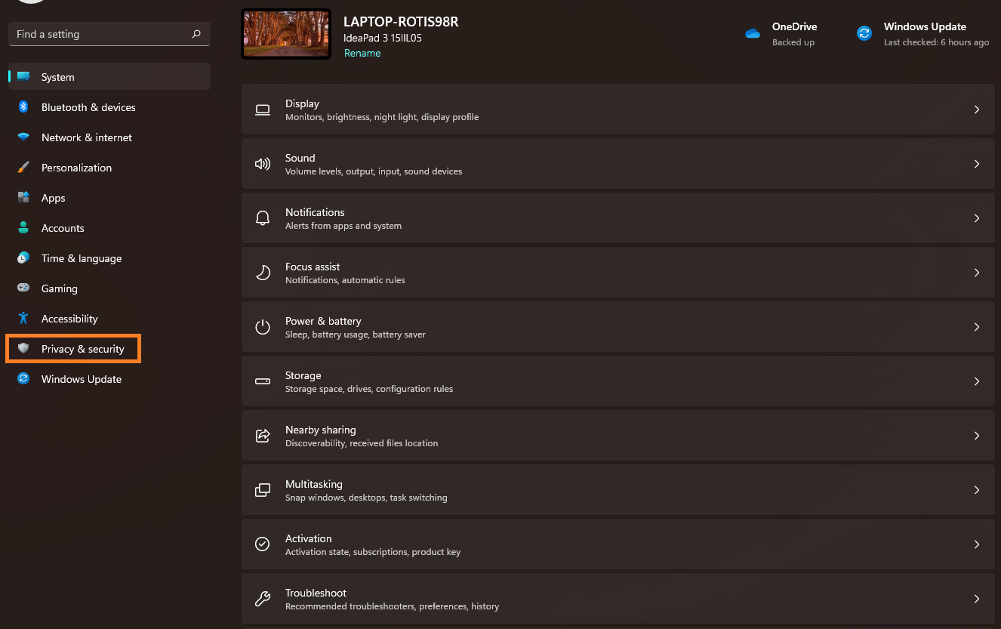Image resolution: width=1001 pixels, height=629 pixels.
Task: Click the Display laptop icon
Action: click(263, 109)
